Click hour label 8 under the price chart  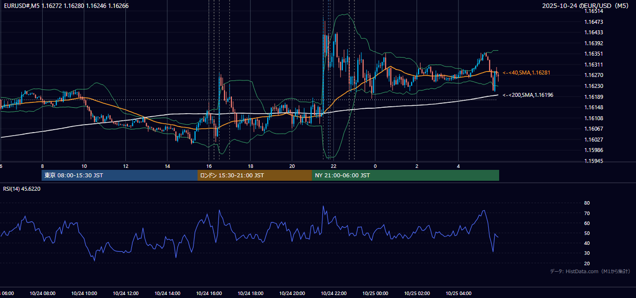(x=42, y=166)
